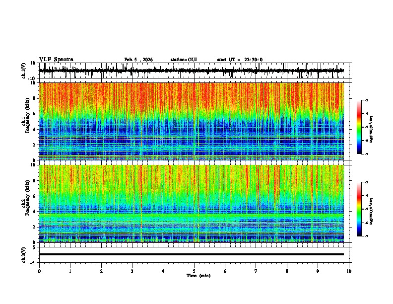Click the ch.2 "Frequency (kHz)" axis label
The height and width of the screenshot is (304, 393).
[28, 198]
